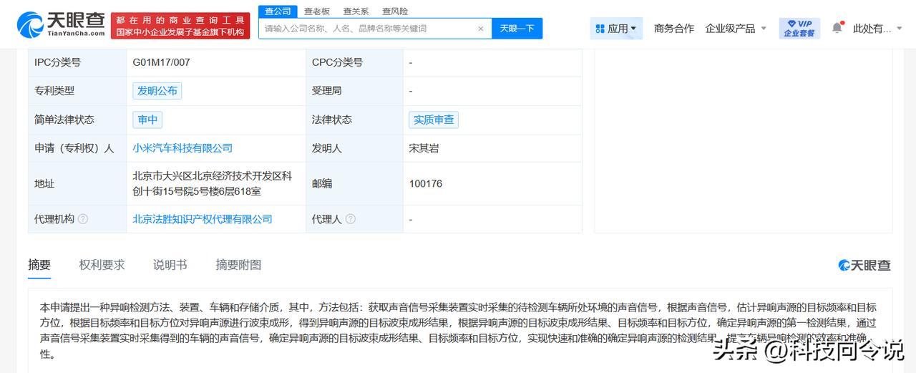Click the abstract paragraph beginning 本申请提出
Screen dimensions: 916x373
(458, 331)
